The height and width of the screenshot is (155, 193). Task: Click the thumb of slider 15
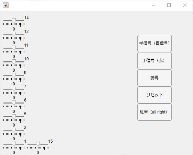(38, 144)
